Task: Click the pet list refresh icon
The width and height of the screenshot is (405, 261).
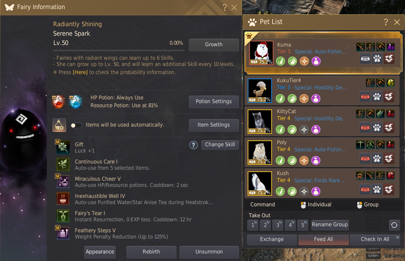Action: pyautogui.click(x=394, y=225)
